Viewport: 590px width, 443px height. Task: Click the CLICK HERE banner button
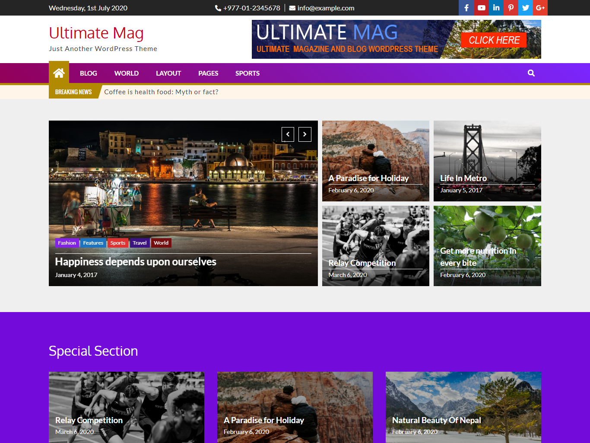pos(494,40)
